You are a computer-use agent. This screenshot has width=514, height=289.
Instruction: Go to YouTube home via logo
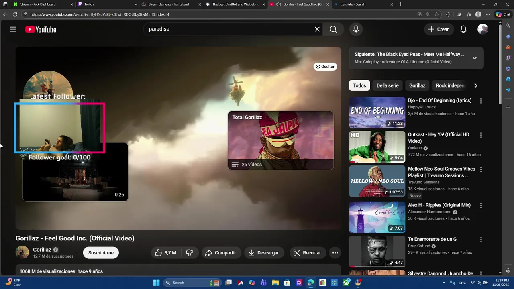(x=41, y=29)
